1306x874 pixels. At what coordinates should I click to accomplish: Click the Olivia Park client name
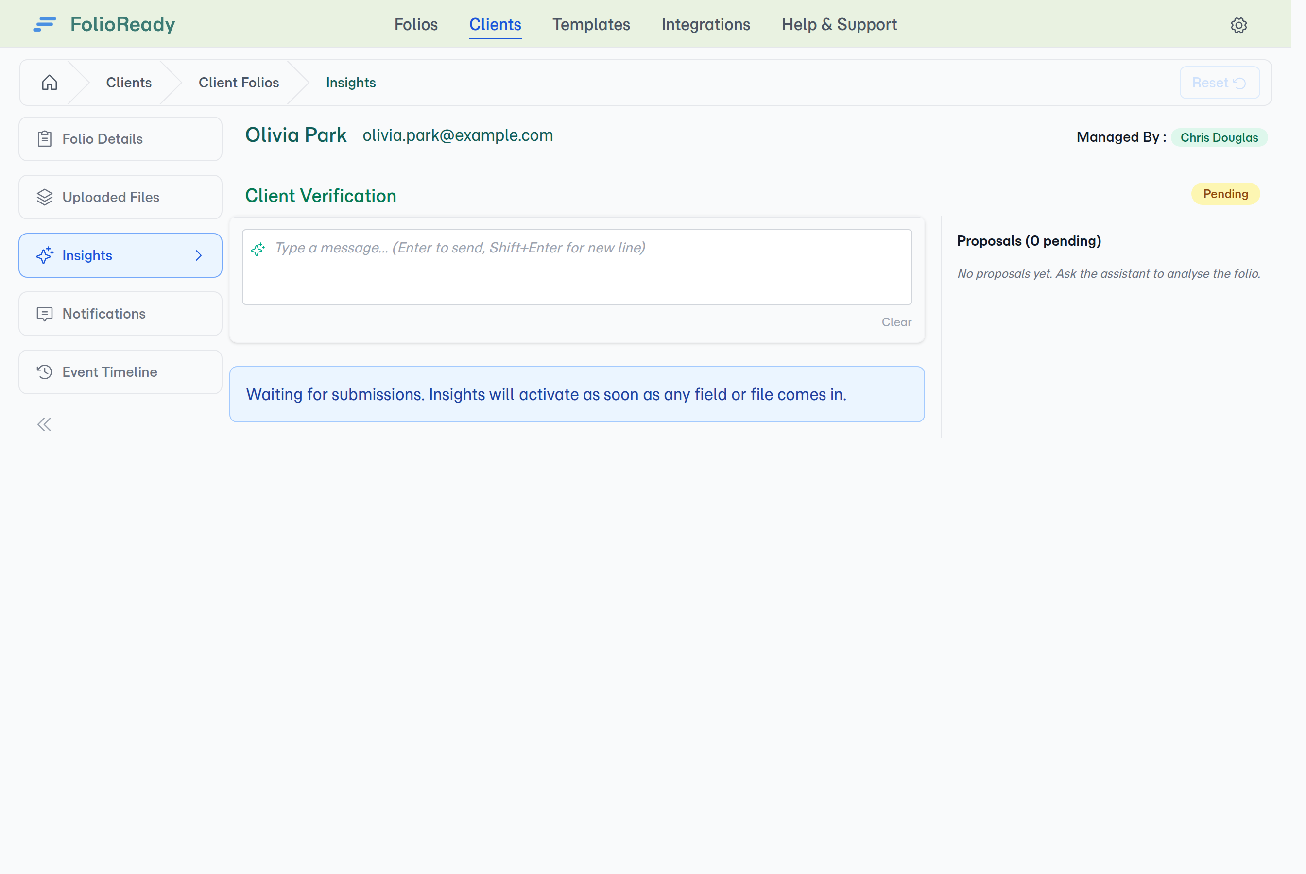pos(296,135)
